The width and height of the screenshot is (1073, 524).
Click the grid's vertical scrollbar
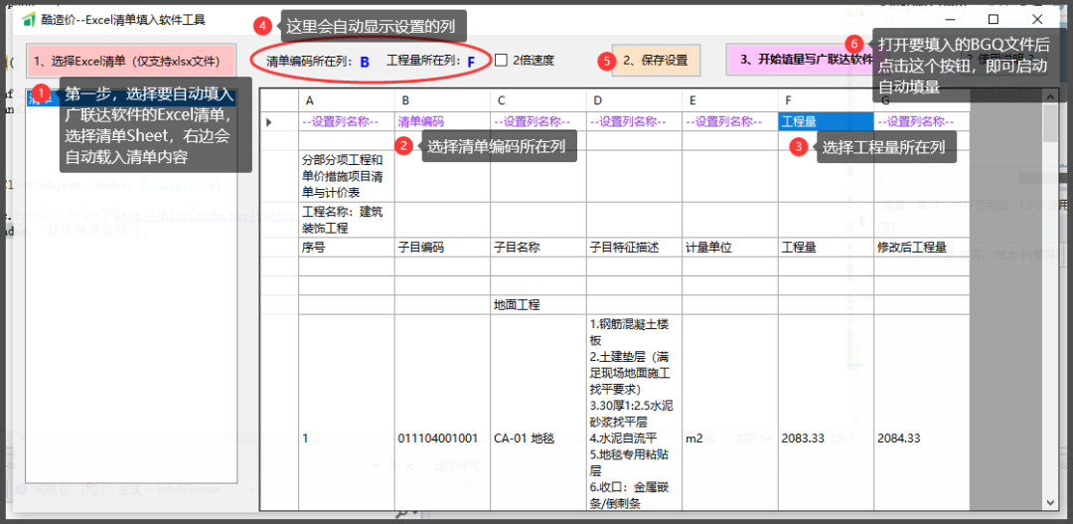point(1050,298)
